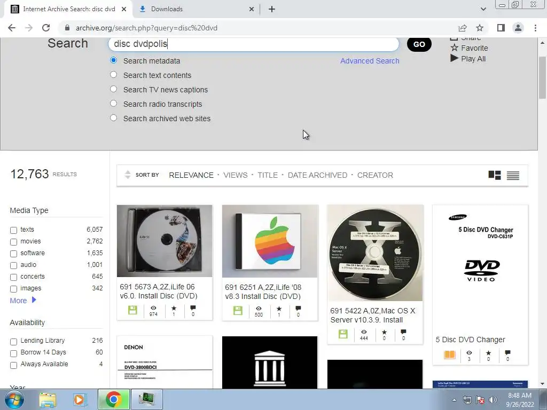Sort results by Creator
The width and height of the screenshot is (547, 410).
click(x=375, y=175)
